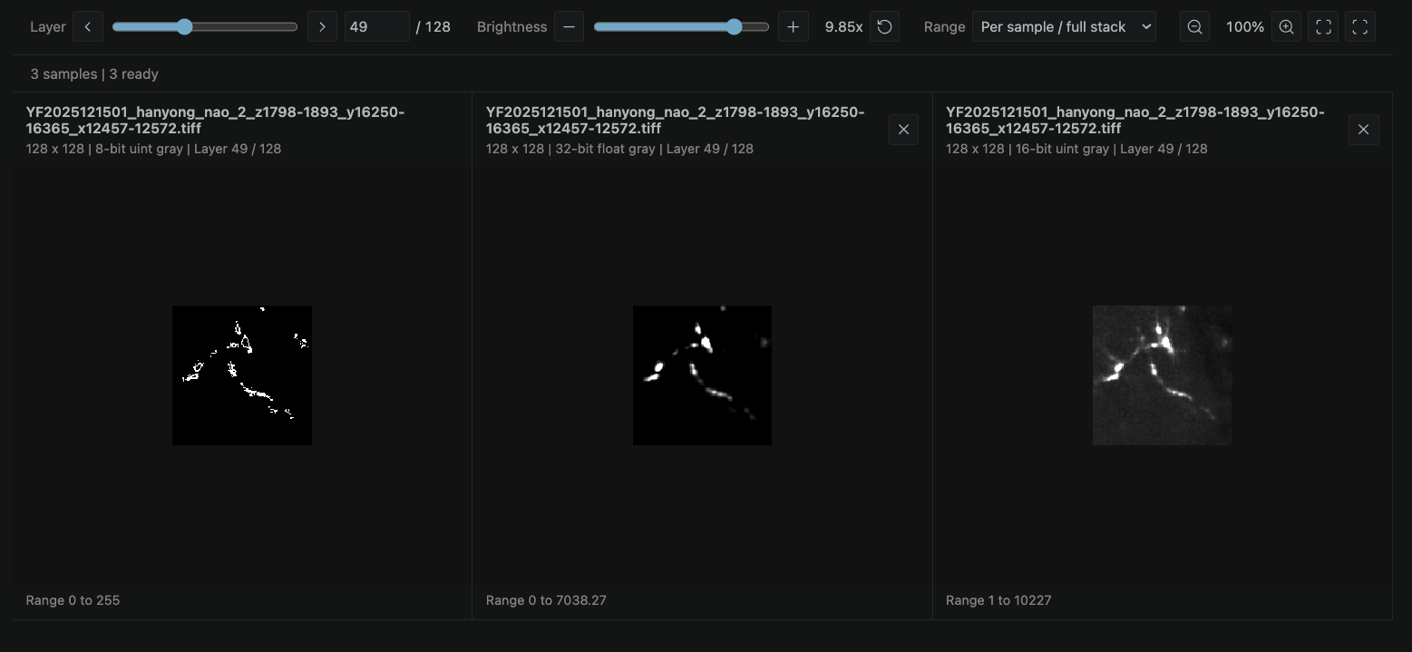Click the 'Brightness' toolbar label

[x=511, y=27]
